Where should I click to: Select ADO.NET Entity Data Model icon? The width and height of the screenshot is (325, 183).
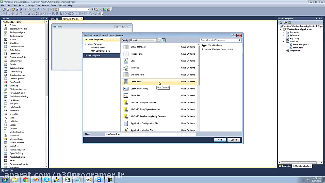point(126,102)
